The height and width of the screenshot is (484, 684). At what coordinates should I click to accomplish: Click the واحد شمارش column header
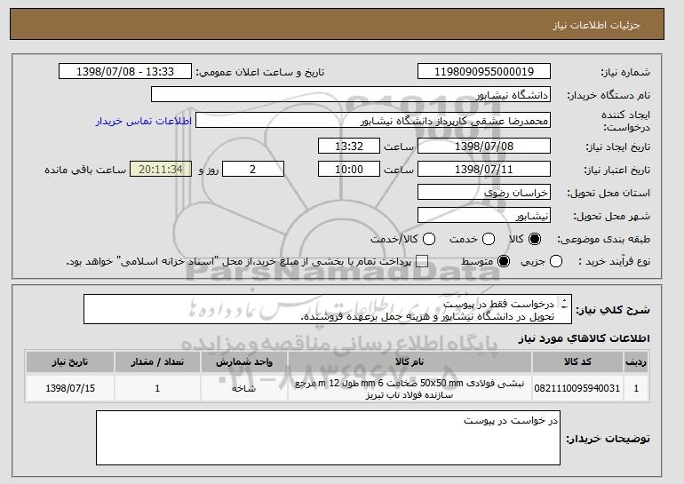click(244, 362)
